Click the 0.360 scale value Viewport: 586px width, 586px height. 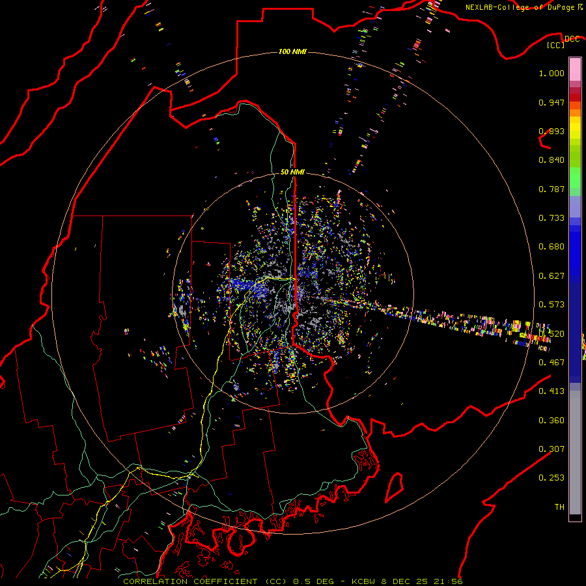(551, 421)
